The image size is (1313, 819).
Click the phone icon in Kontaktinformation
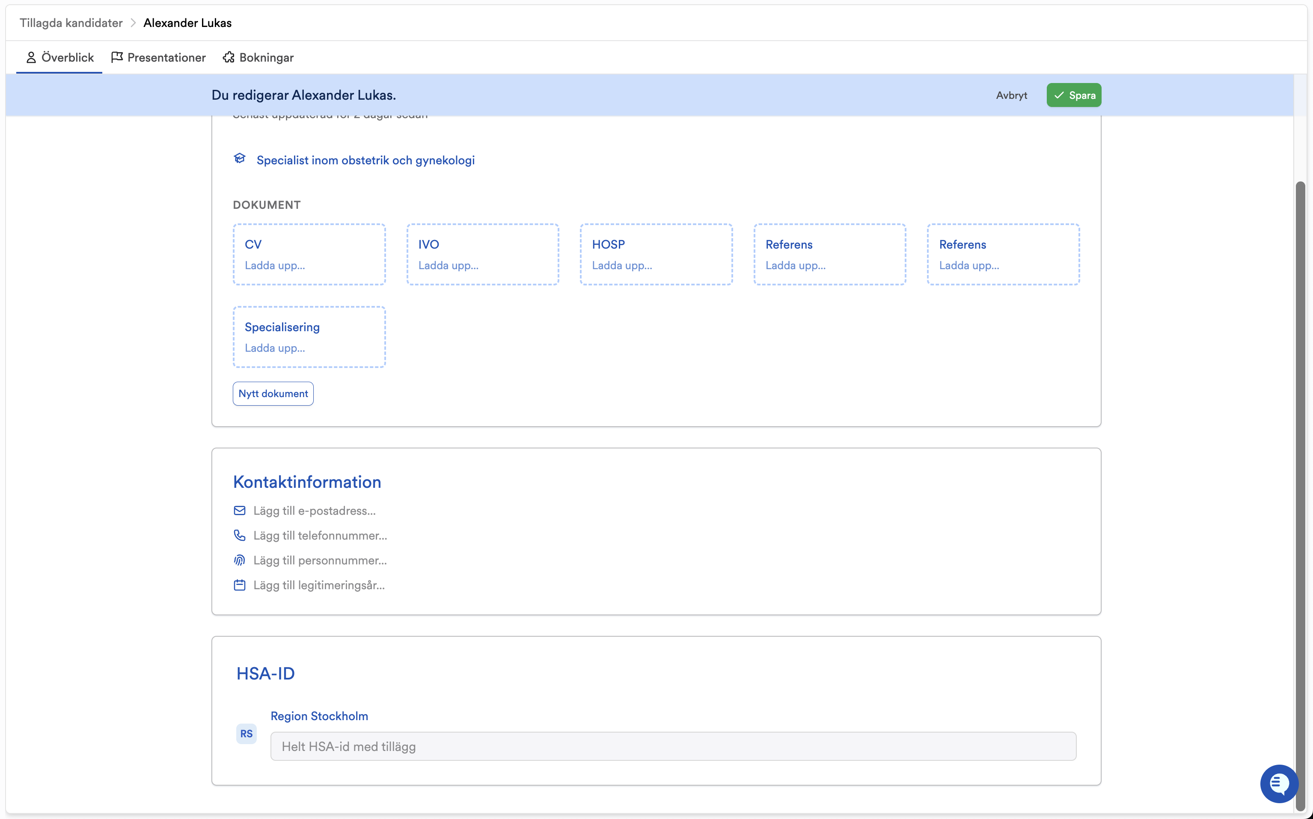239,535
